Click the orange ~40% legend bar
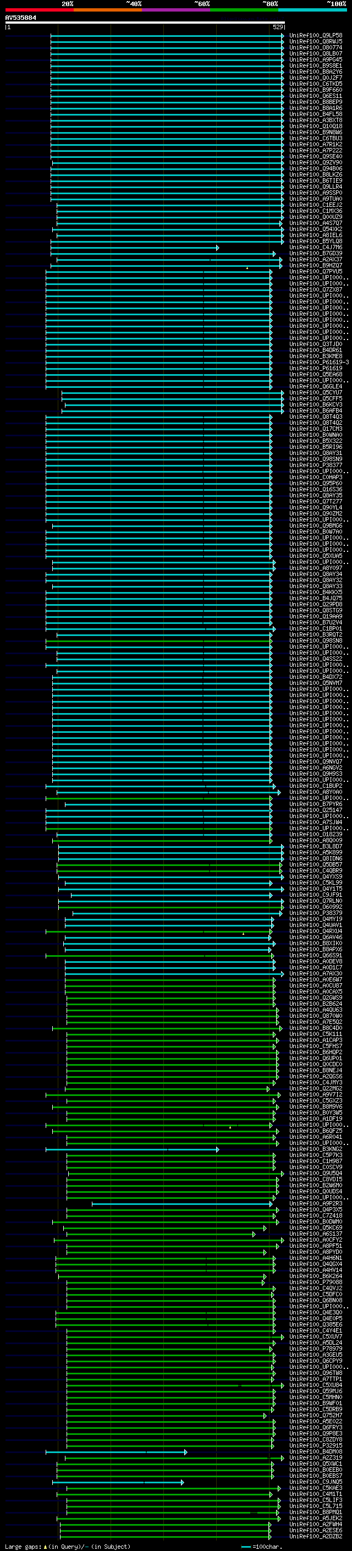This screenshot has height=1551, width=352. click(x=108, y=10)
